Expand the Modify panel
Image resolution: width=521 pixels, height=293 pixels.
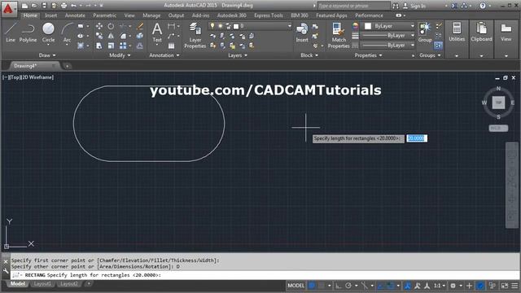[120, 55]
